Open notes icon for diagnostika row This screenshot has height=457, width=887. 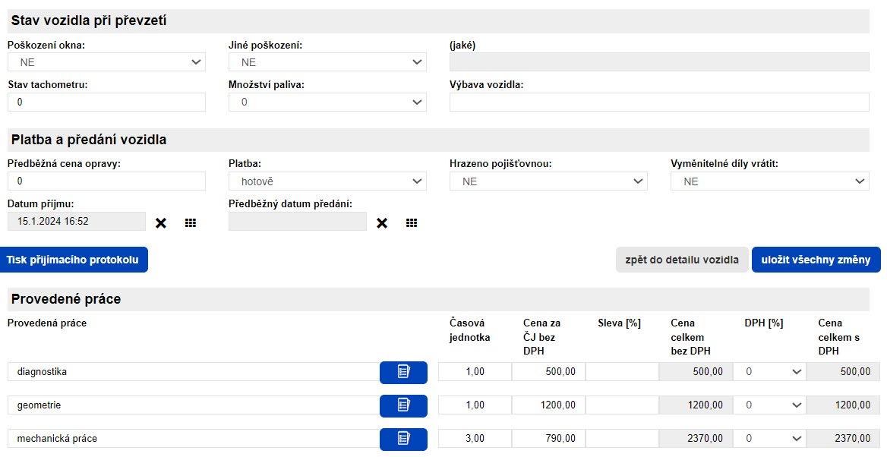pyautogui.click(x=403, y=372)
